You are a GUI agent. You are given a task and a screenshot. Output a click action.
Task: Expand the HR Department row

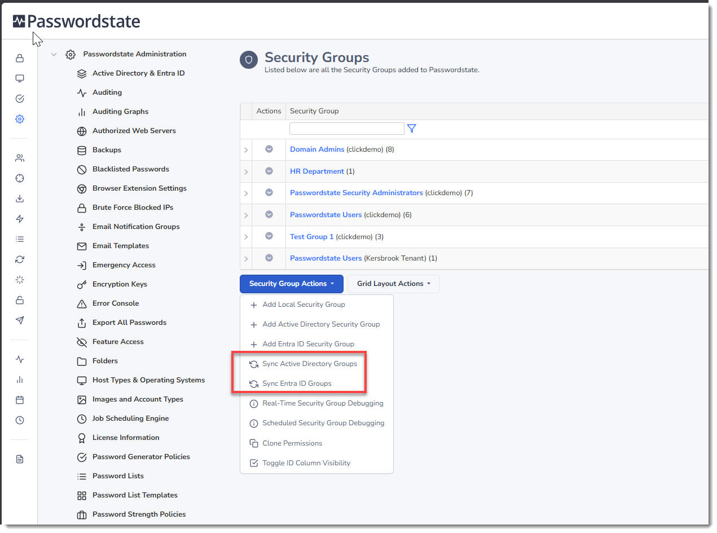pyautogui.click(x=246, y=171)
